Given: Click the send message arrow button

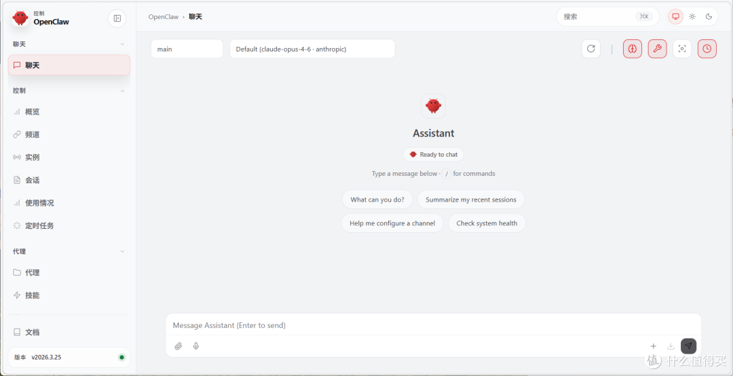Looking at the screenshot, I should 688,346.
